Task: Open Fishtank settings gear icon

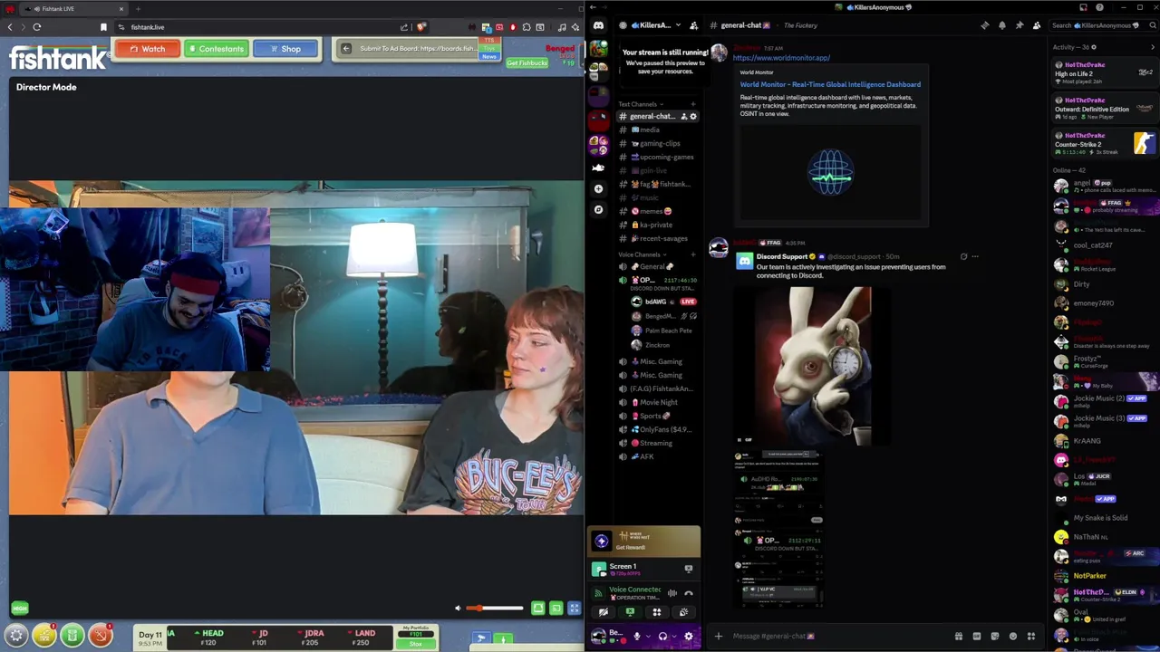Action: [x=16, y=636]
